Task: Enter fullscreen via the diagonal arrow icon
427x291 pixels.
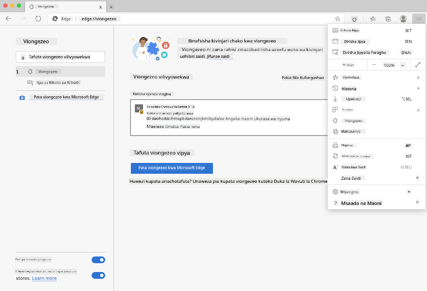Action: point(418,64)
